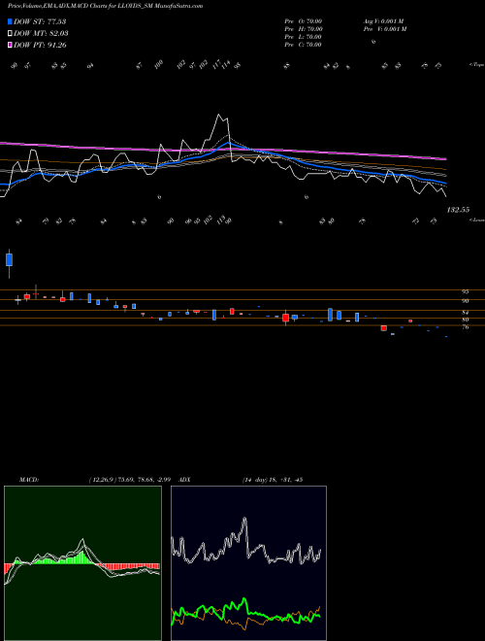Click the 90 price level label
This screenshot has width=485, height=641.
coord(465,301)
